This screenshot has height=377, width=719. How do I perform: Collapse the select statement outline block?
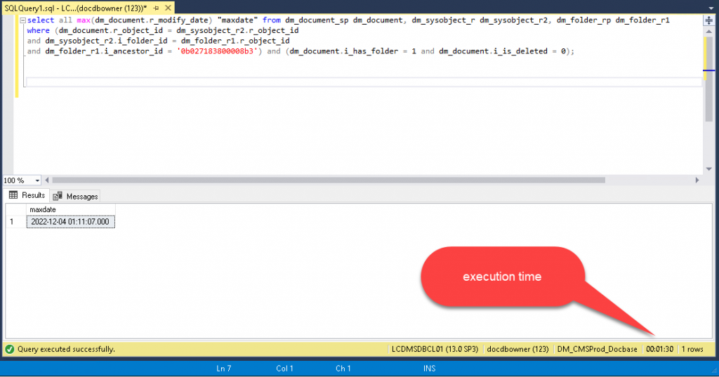[x=22, y=20]
